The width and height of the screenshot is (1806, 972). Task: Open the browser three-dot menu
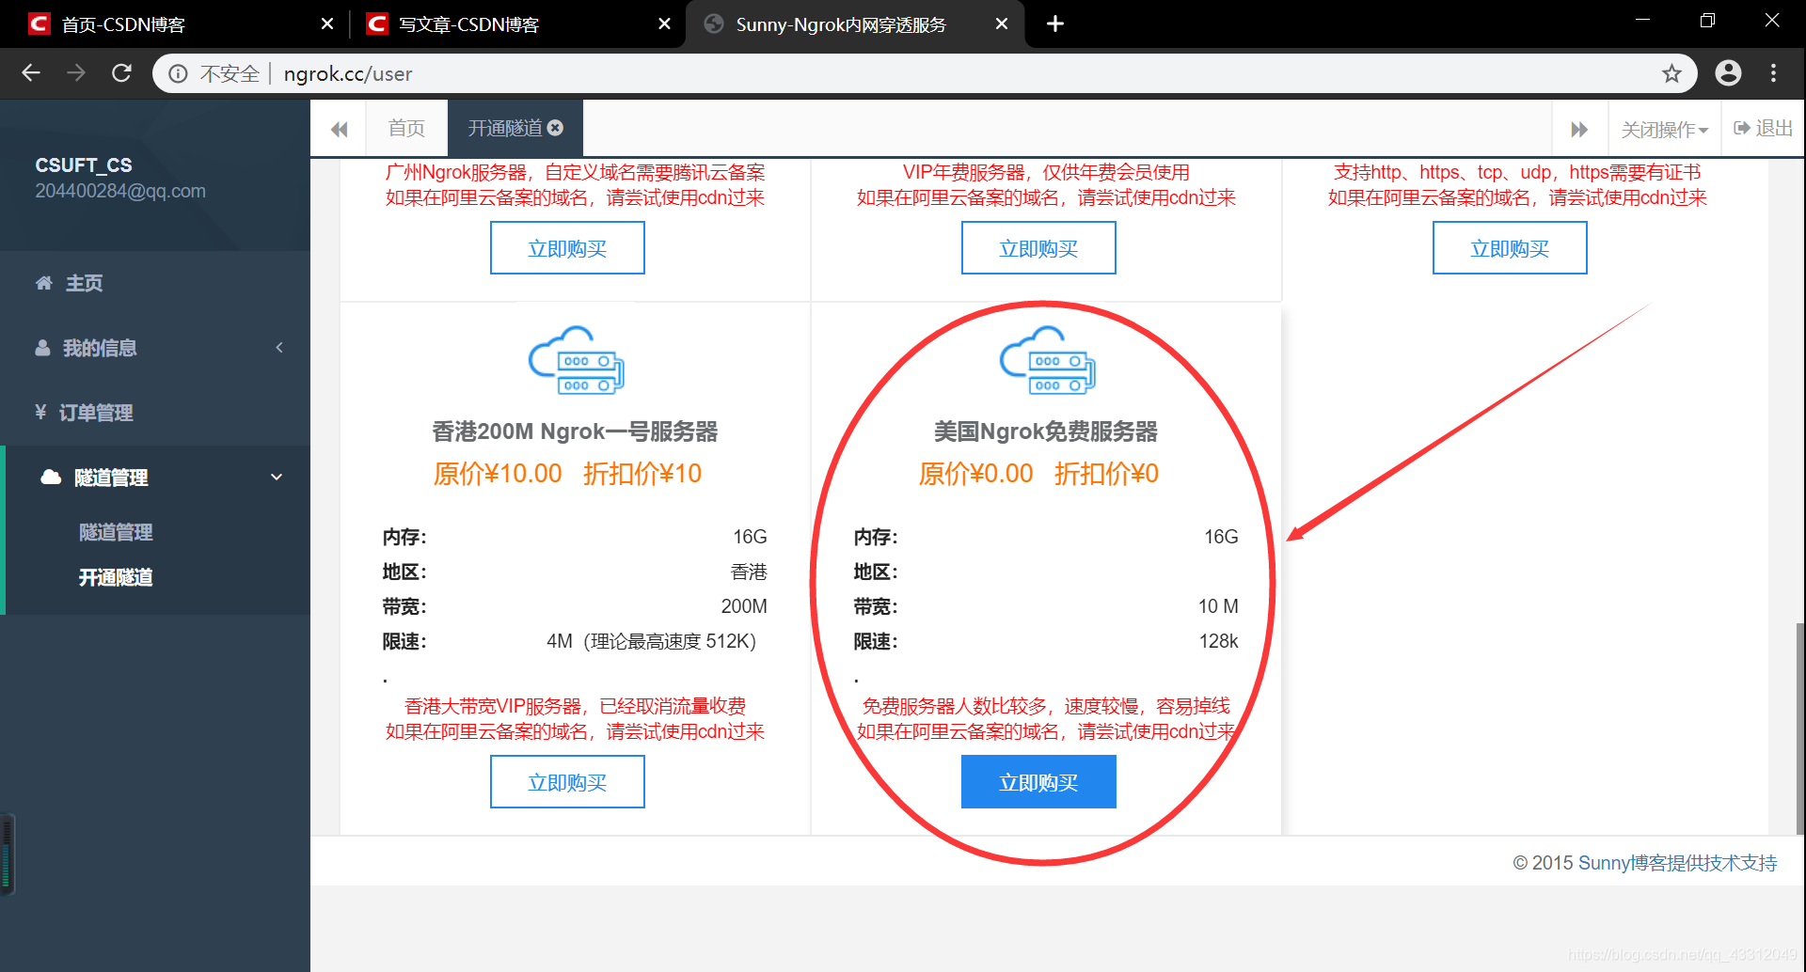click(1773, 73)
